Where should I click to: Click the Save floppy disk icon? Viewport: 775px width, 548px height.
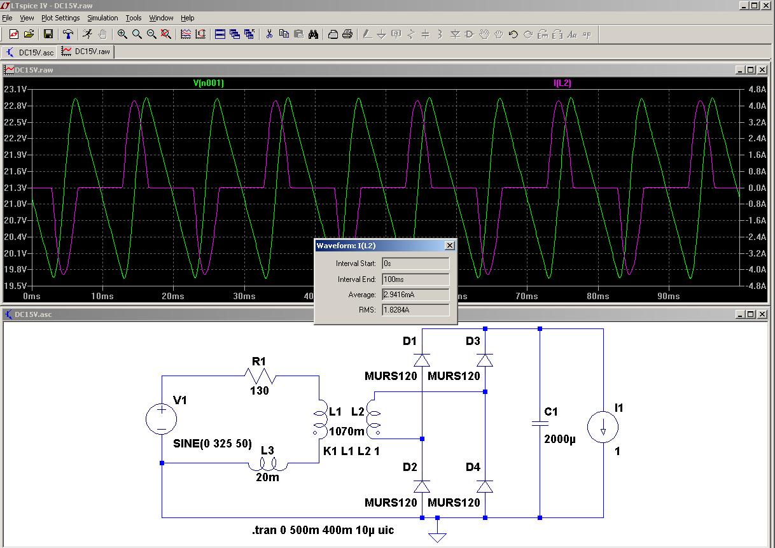point(48,34)
